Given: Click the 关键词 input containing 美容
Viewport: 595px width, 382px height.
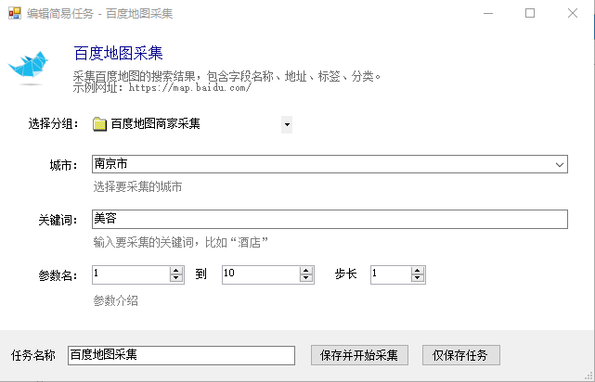Looking at the screenshot, I should click(x=330, y=220).
